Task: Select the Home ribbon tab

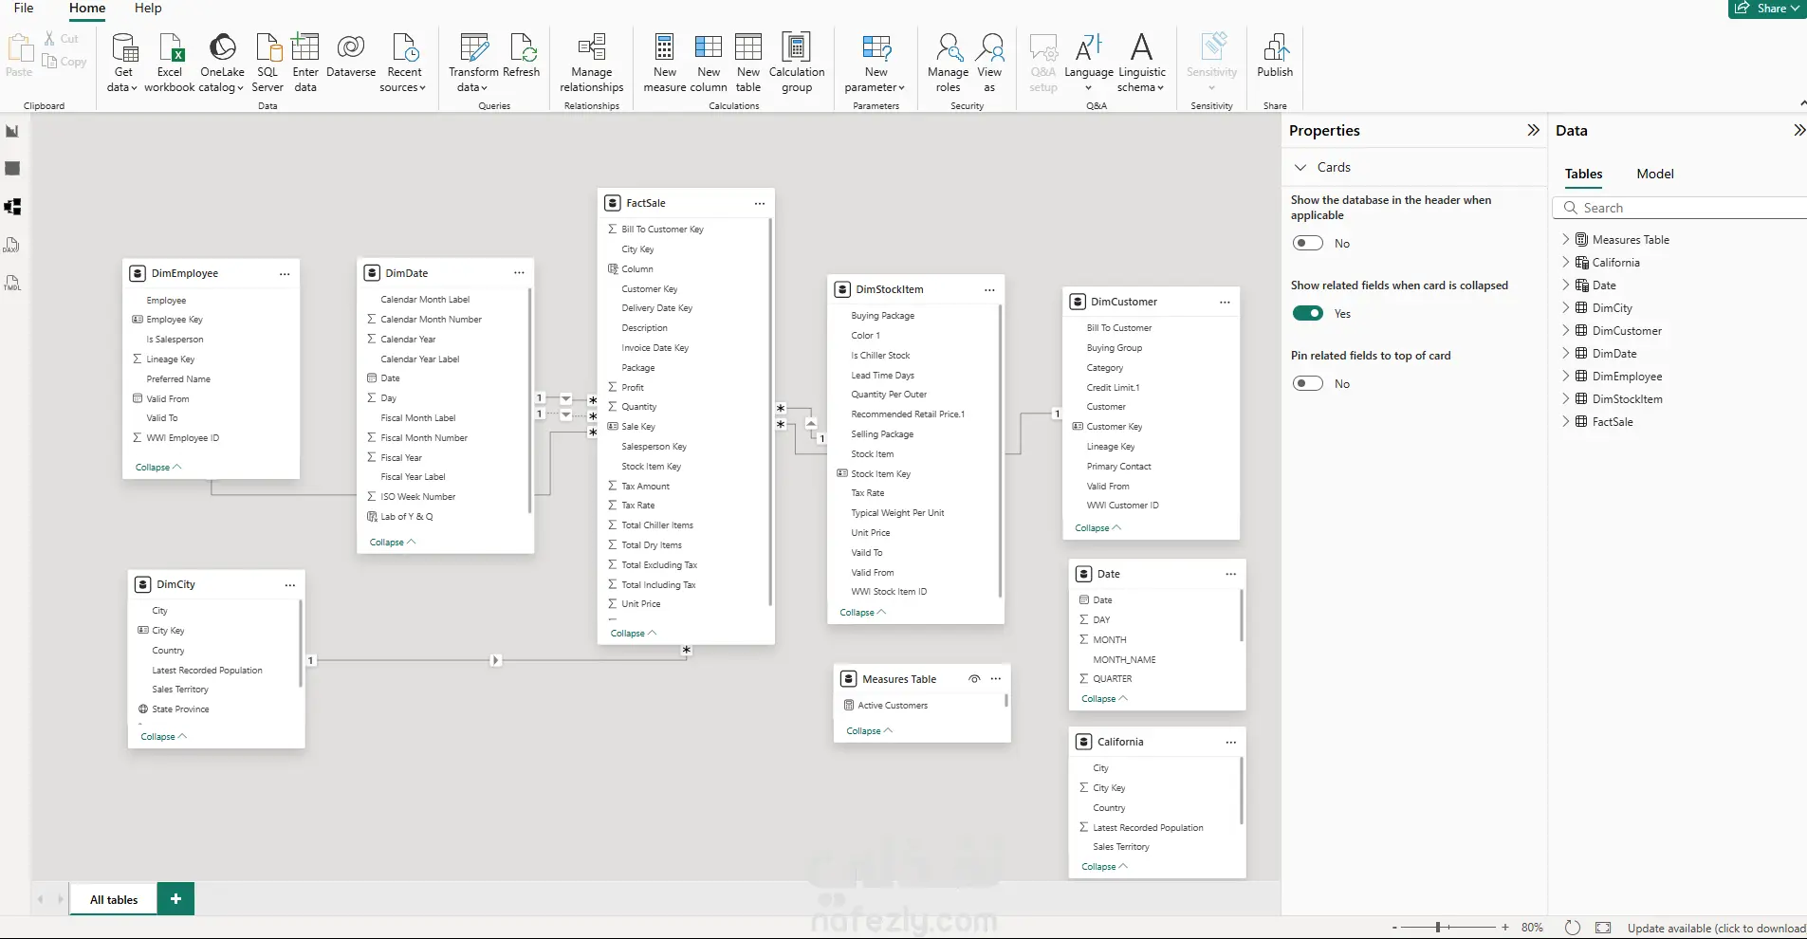Action: 87,8
